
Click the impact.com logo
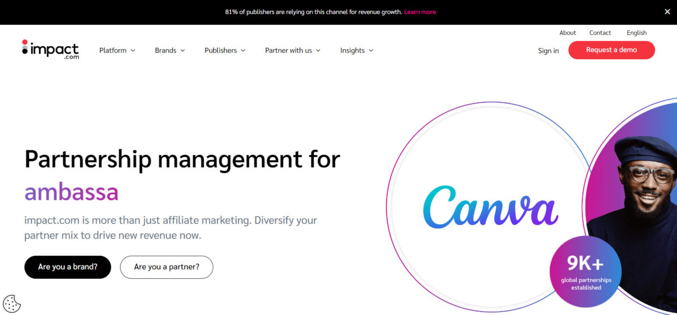click(50, 50)
